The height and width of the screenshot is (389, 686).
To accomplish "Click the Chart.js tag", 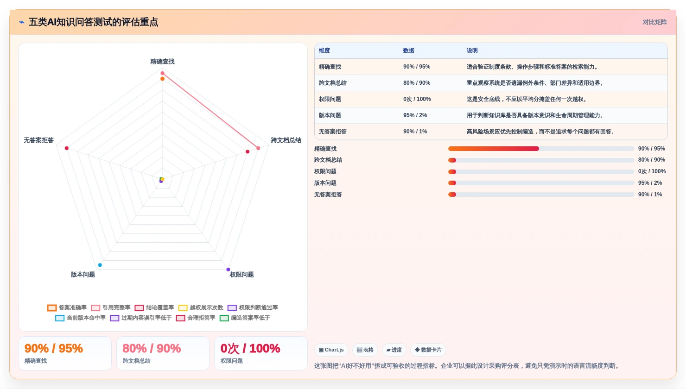I will pos(331,350).
